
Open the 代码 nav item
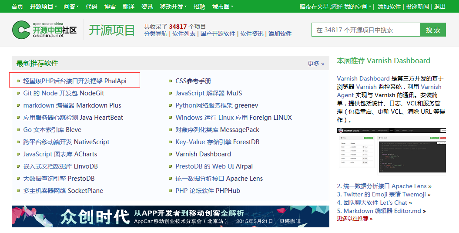point(91,7)
